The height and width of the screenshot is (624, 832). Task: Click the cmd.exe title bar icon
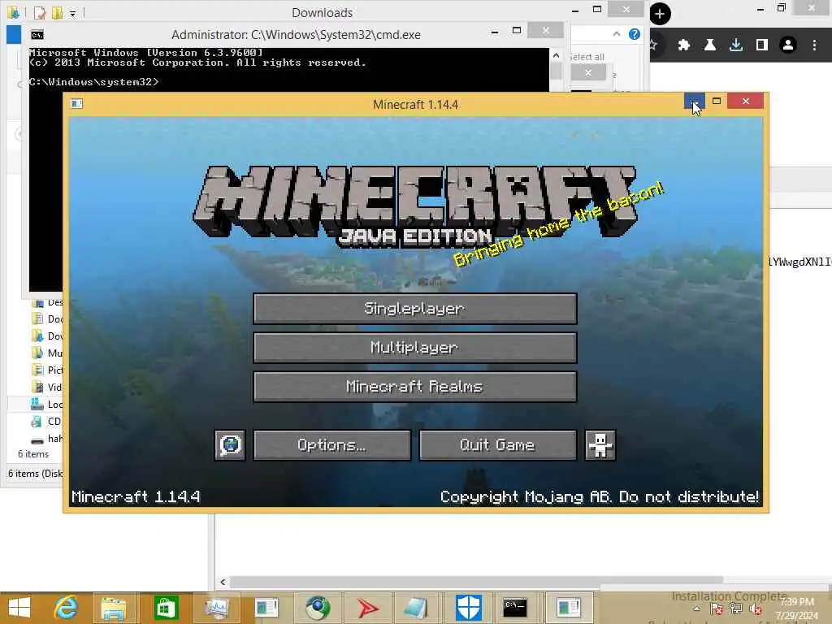click(x=37, y=35)
